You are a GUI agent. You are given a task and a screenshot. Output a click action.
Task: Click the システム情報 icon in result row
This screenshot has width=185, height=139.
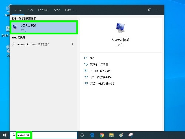pyautogui.click(x=15, y=27)
